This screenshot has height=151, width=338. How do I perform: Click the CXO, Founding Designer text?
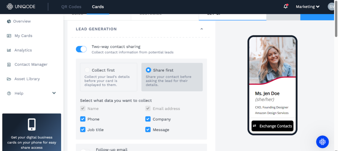(272, 107)
